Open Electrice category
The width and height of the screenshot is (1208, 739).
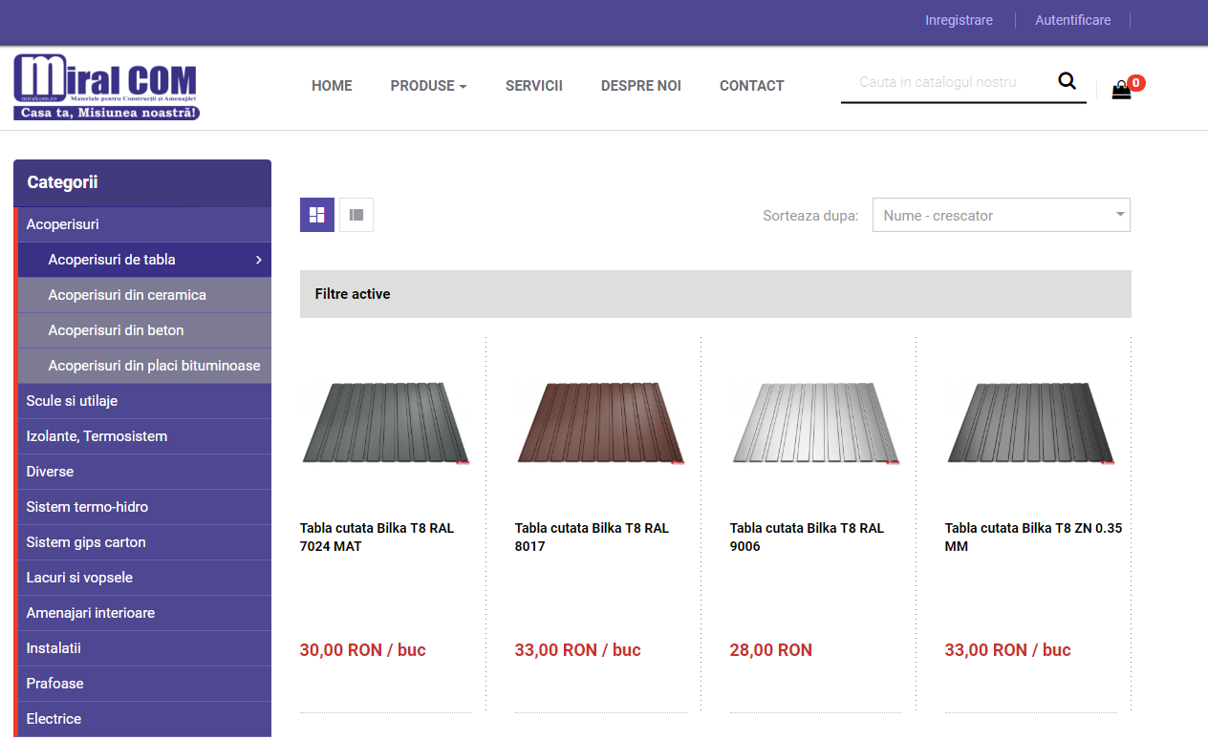point(144,719)
